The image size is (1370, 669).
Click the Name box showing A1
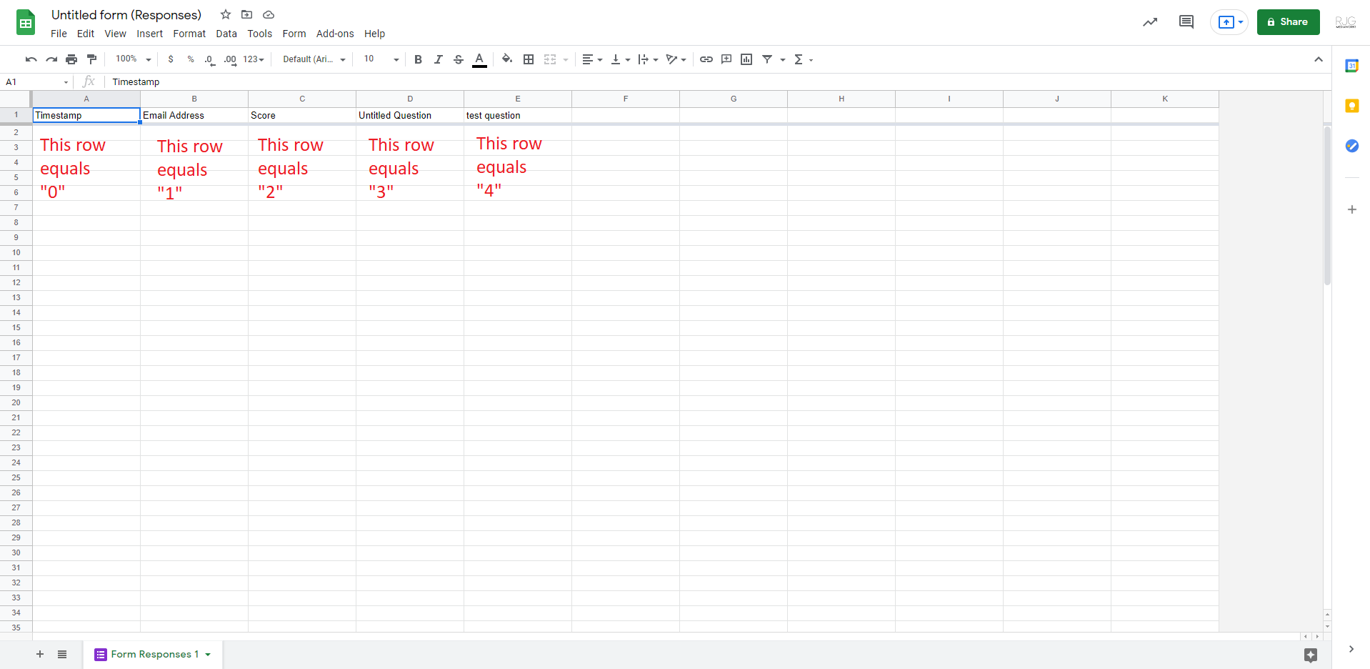pos(36,82)
